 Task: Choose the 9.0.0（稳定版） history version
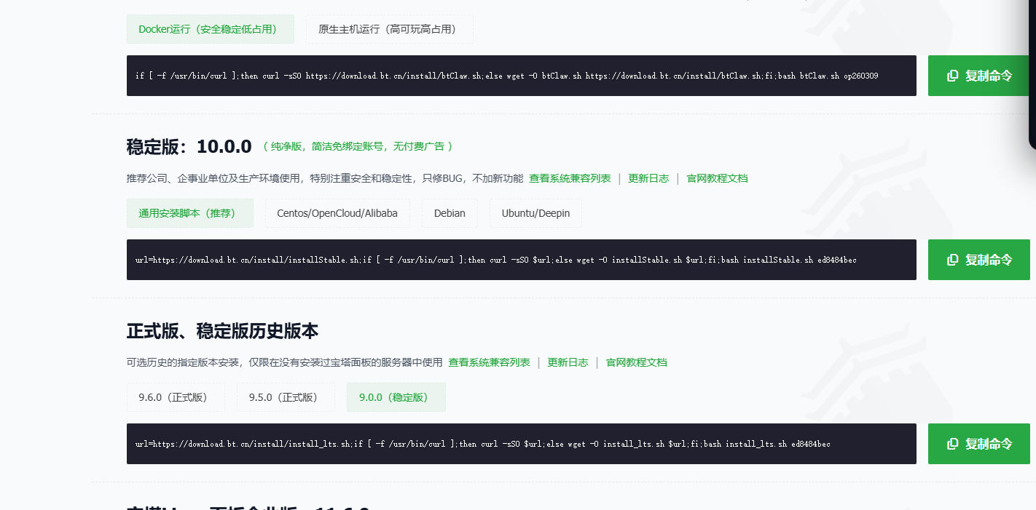point(396,397)
